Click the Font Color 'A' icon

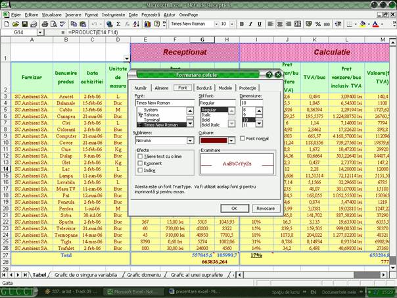click(x=376, y=24)
